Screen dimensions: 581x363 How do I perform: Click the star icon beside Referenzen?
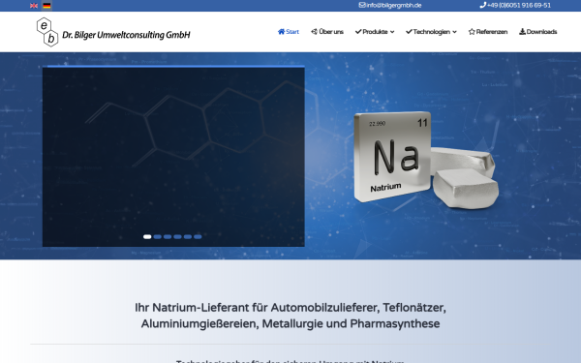472,32
